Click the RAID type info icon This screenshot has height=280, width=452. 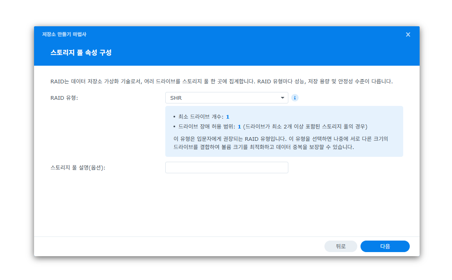(x=294, y=98)
